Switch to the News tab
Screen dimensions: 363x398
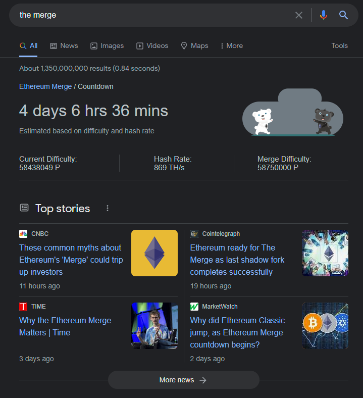point(64,46)
